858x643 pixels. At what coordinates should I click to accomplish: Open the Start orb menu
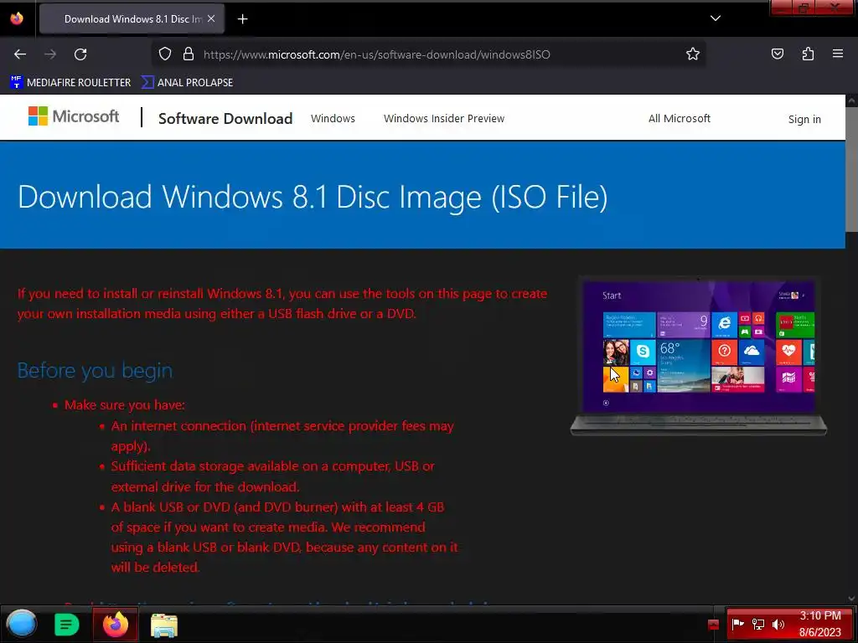tap(22, 624)
